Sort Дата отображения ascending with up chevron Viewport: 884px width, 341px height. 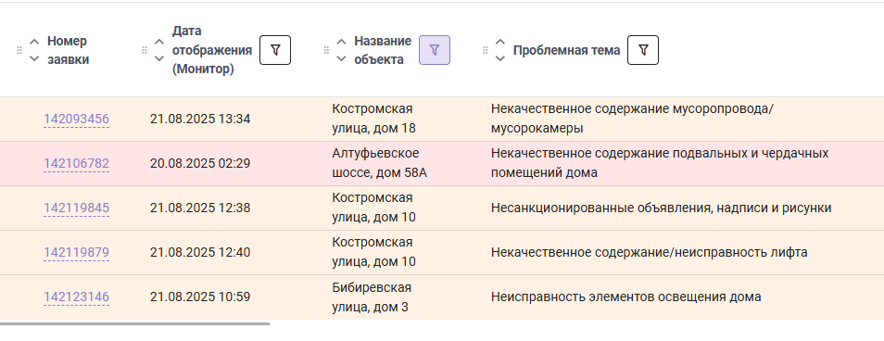pyautogui.click(x=159, y=43)
